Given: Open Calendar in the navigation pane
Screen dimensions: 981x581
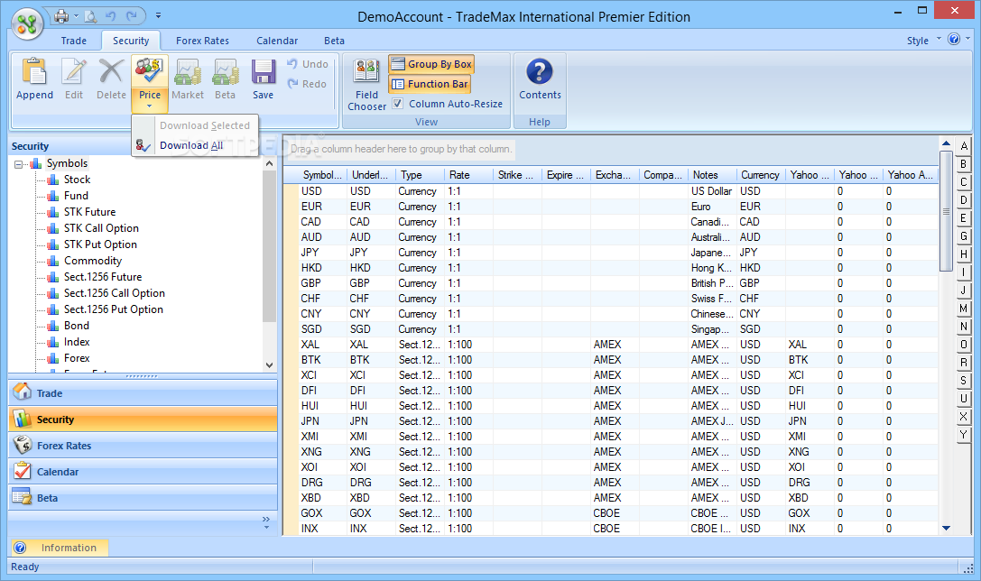Looking at the screenshot, I should 143,472.
